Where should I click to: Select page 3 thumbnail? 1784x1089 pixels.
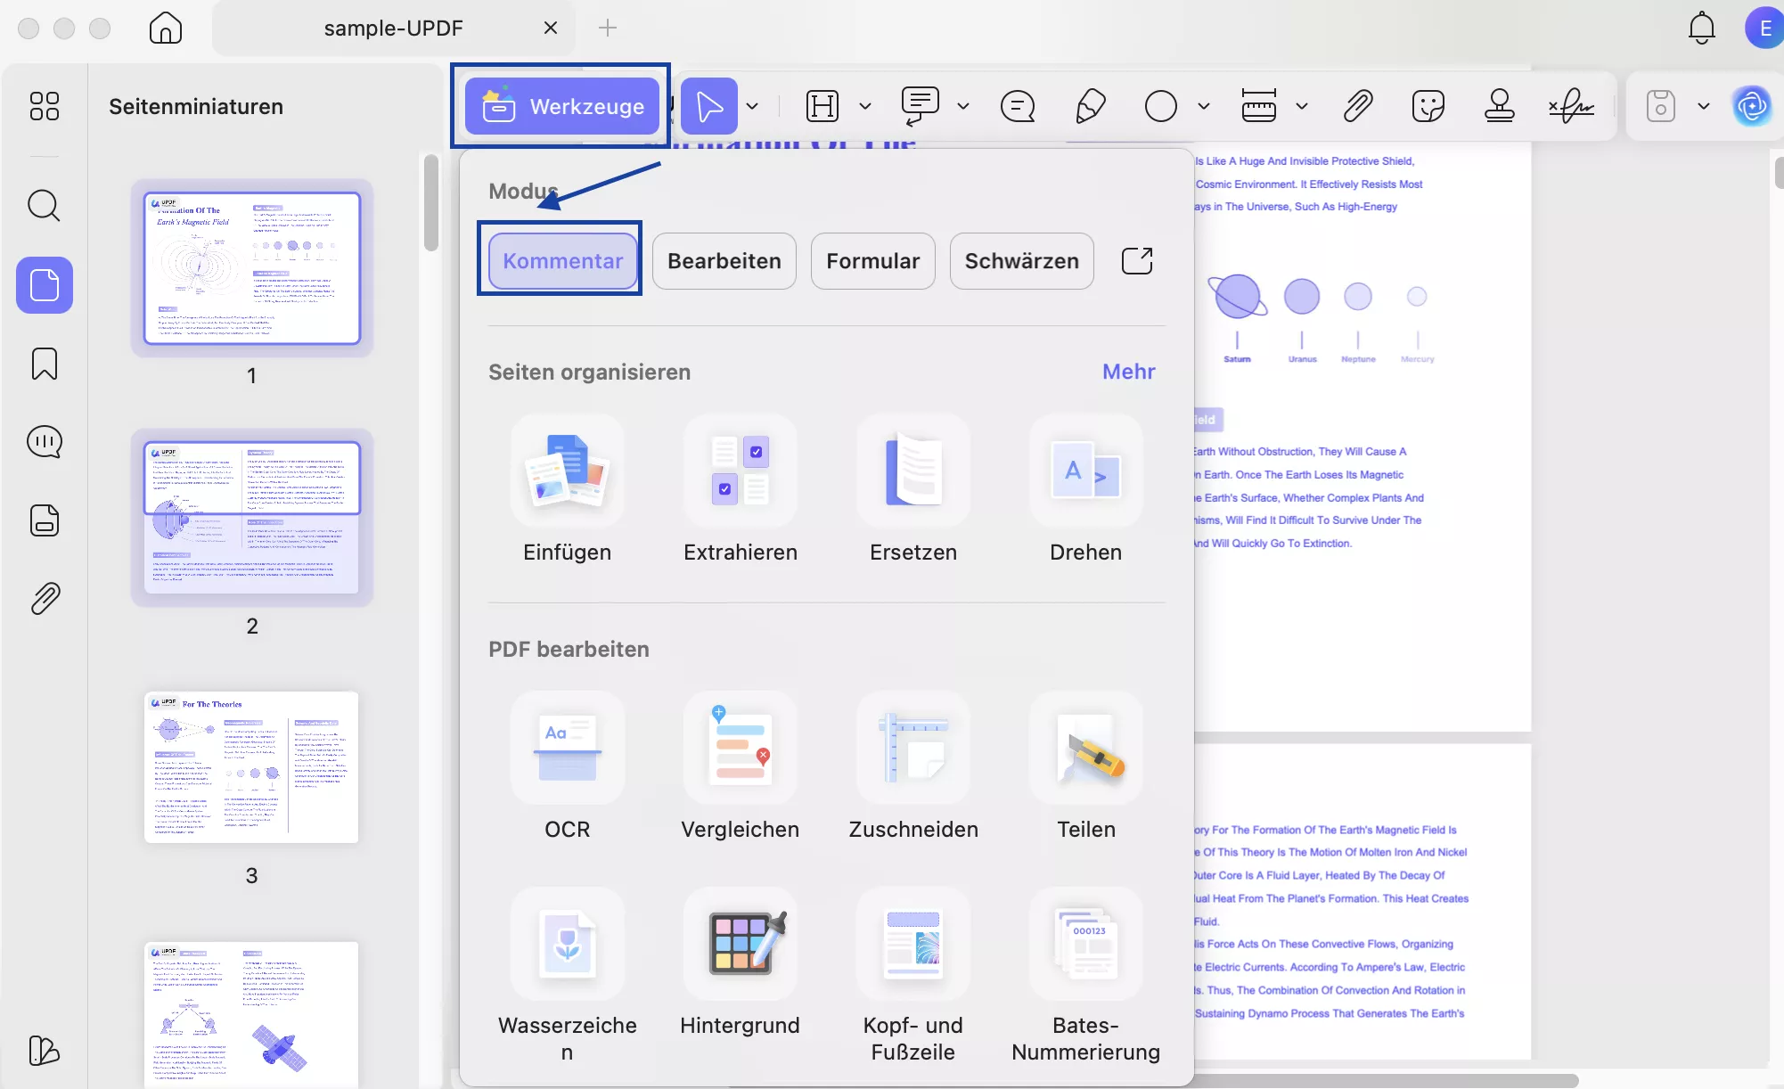pyautogui.click(x=251, y=767)
